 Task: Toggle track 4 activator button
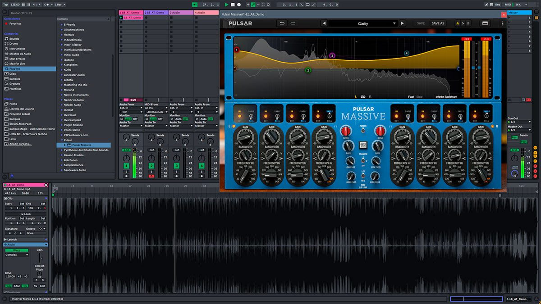coord(202,166)
